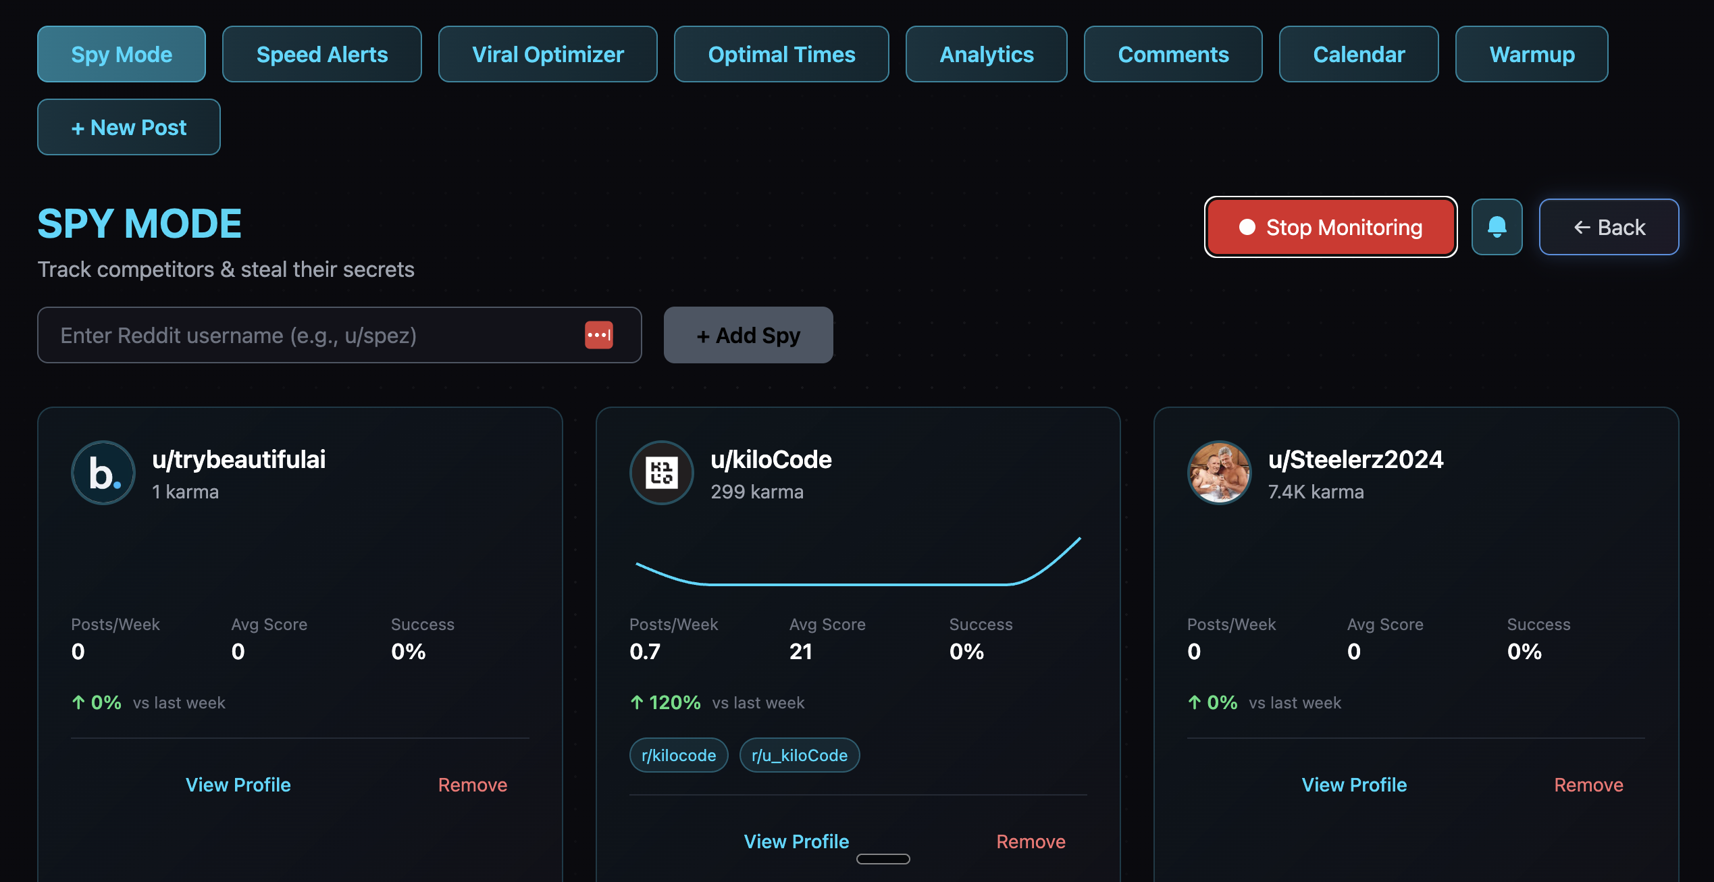Click the notification bell icon
1714x882 pixels.
1497,227
